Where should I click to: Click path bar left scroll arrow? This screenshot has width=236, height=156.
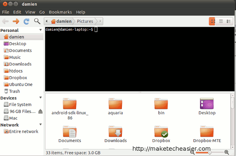click(x=47, y=21)
